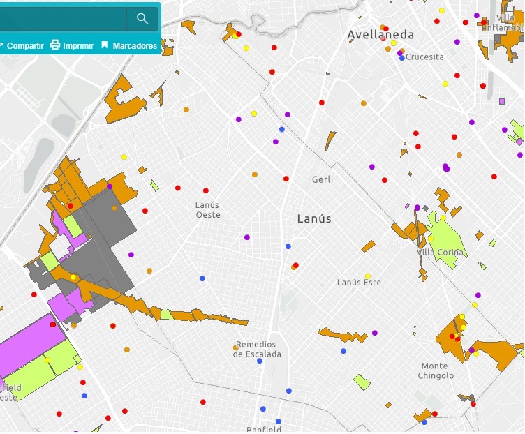525x434 pixels.
Task: Click the orange dot left of Remedios de Escalada
Action: pos(236,347)
